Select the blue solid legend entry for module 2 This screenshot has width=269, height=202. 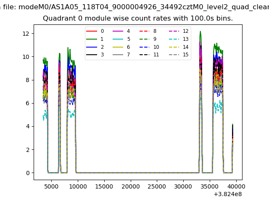(x=92, y=47)
